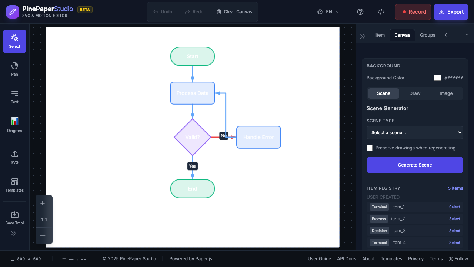Open the help icon in top bar

point(360,11)
